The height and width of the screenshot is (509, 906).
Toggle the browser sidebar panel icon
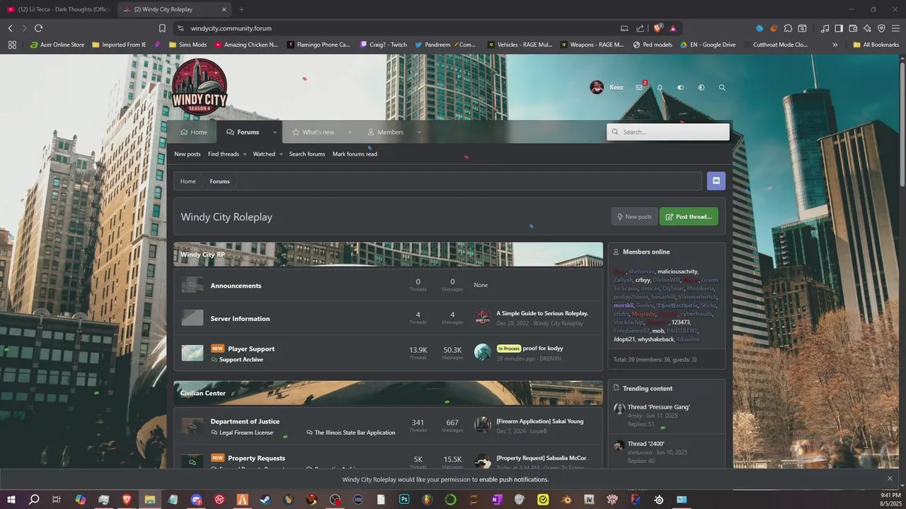point(839,28)
